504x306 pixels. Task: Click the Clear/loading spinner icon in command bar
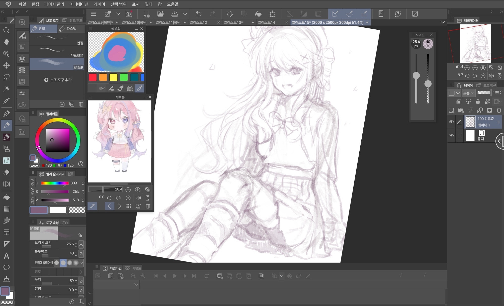[230, 14]
